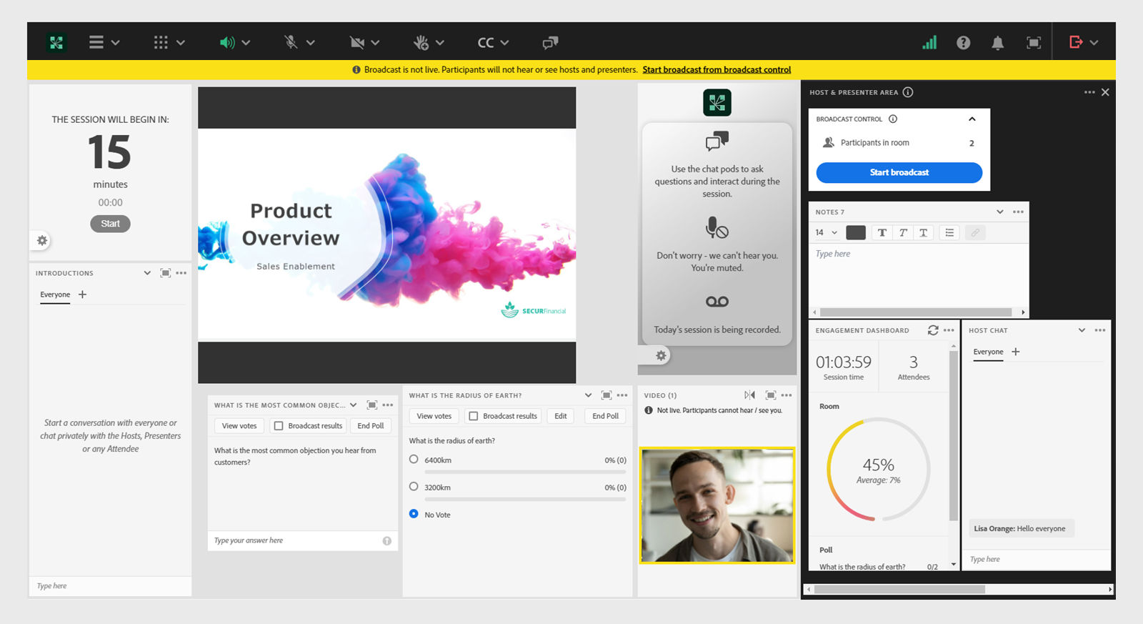
Task: Click the bulleted list icon in Notes
Action: pos(949,232)
